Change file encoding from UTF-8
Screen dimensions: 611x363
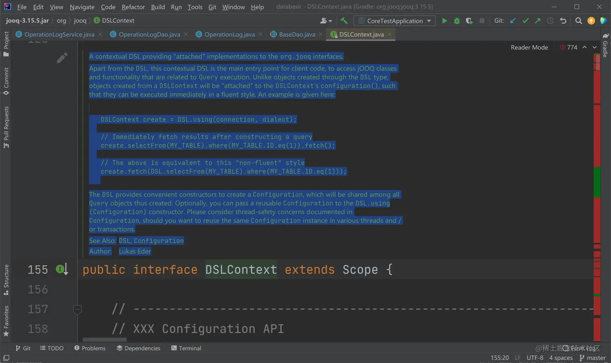click(535, 358)
